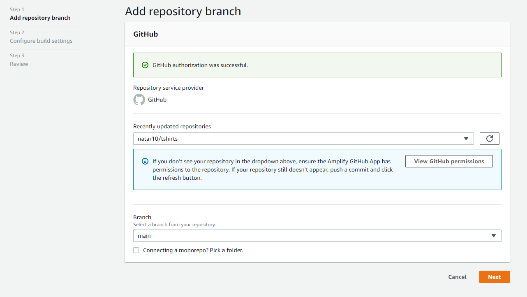Viewport: 527px width, 297px height.
Task: Click the Branch field label
Action: (142, 217)
